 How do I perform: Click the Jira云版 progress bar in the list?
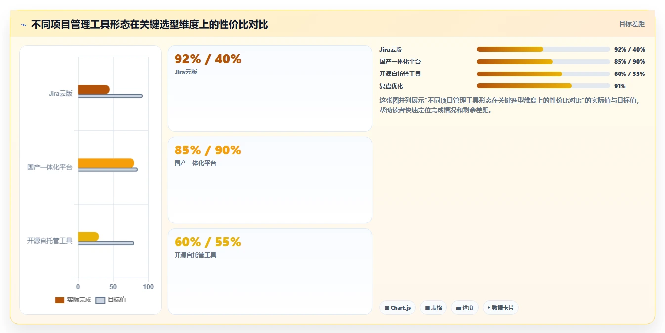point(543,49)
